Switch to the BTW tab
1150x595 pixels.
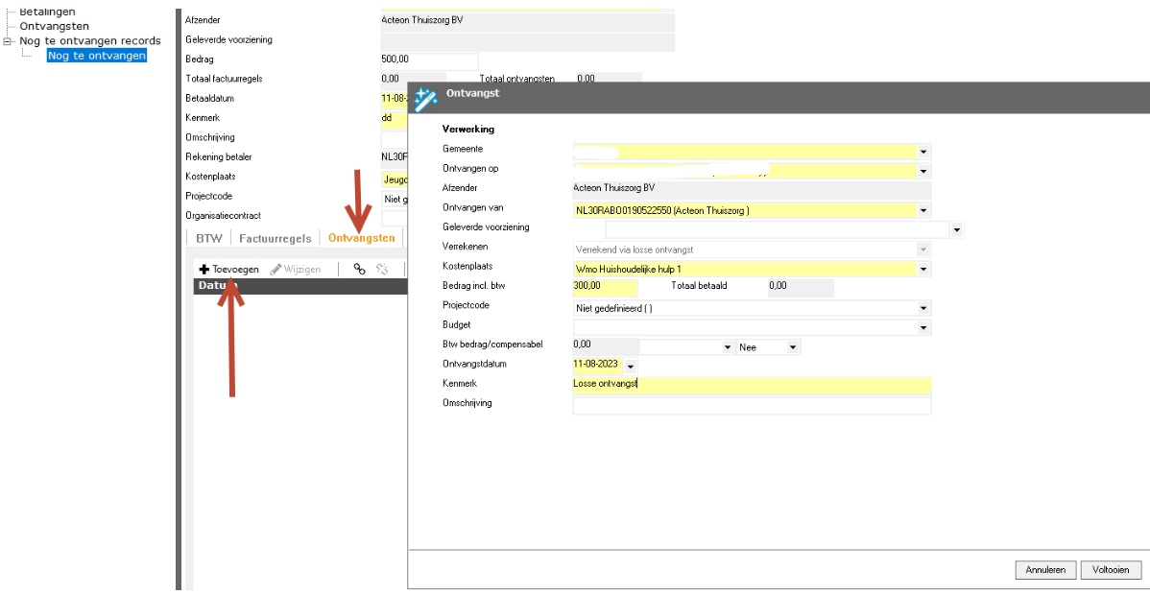[208, 238]
